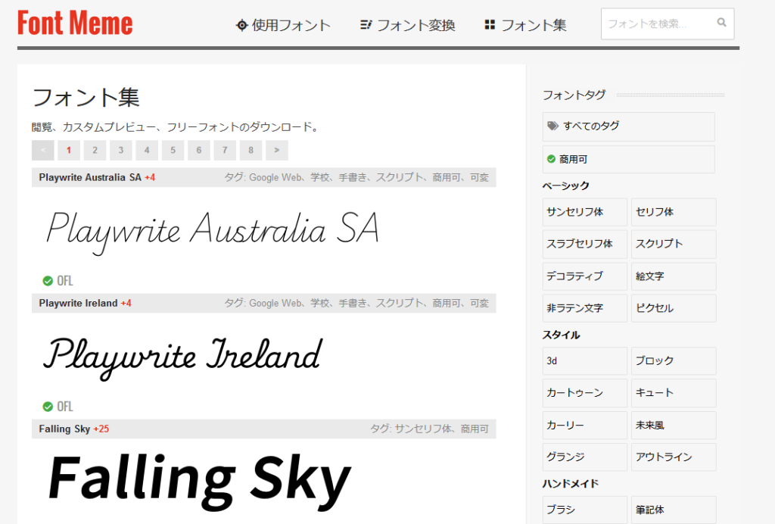
Task: Select the ブラシ handmade tag
Action: [585, 510]
